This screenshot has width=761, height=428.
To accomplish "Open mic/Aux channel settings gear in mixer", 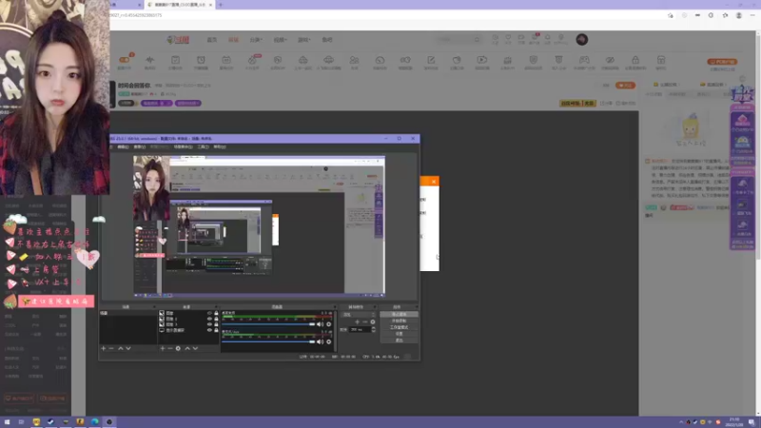I will (x=328, y=341).
